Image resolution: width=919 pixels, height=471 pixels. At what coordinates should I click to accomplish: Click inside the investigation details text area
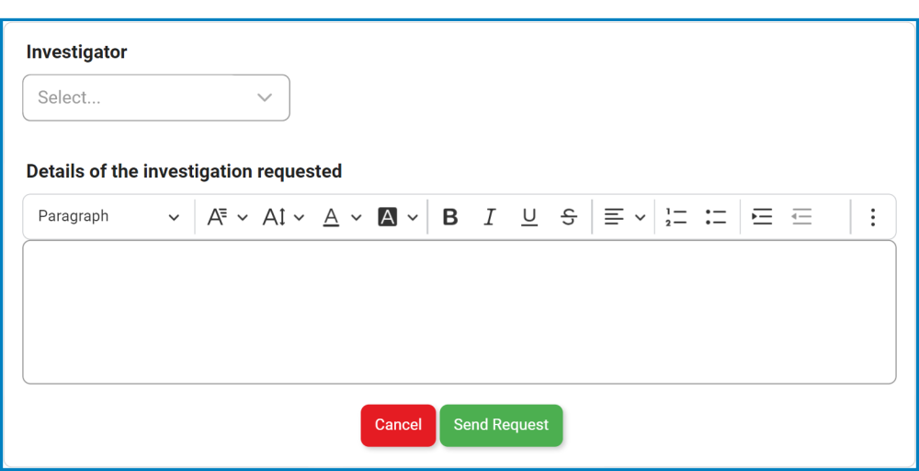pos(459,312)
